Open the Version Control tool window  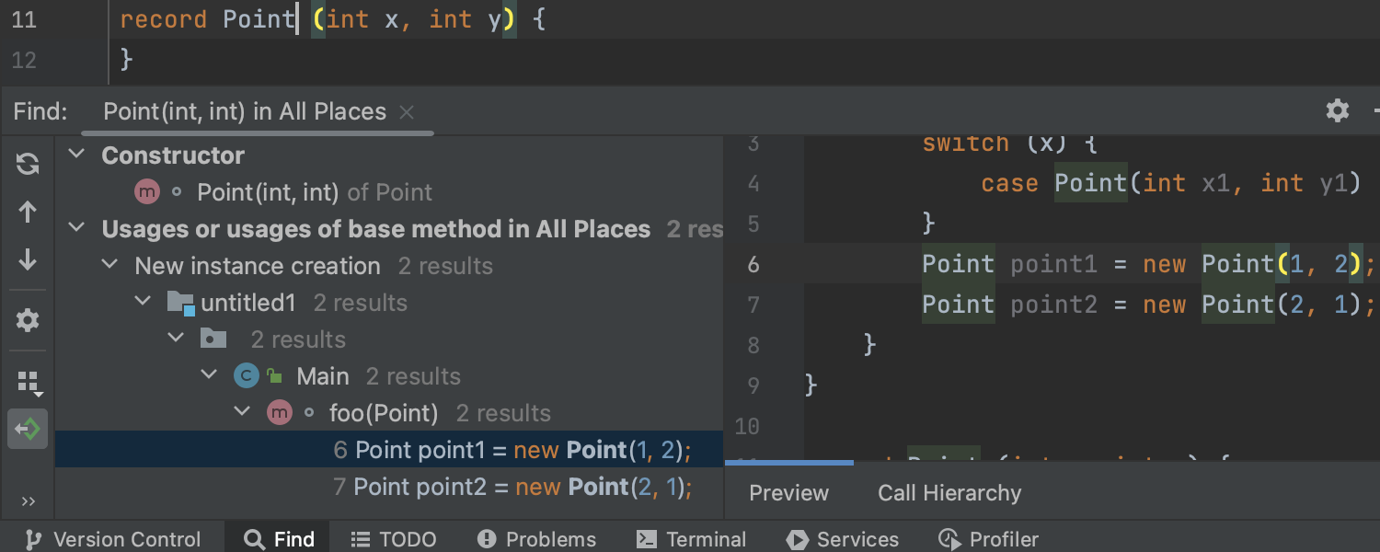click(113, 539)
